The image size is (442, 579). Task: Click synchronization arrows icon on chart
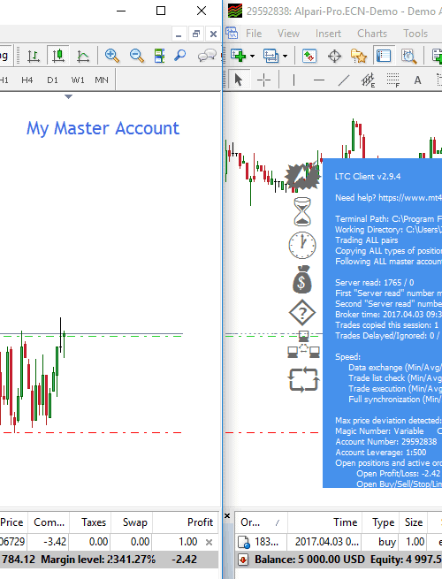click(303, 380)
